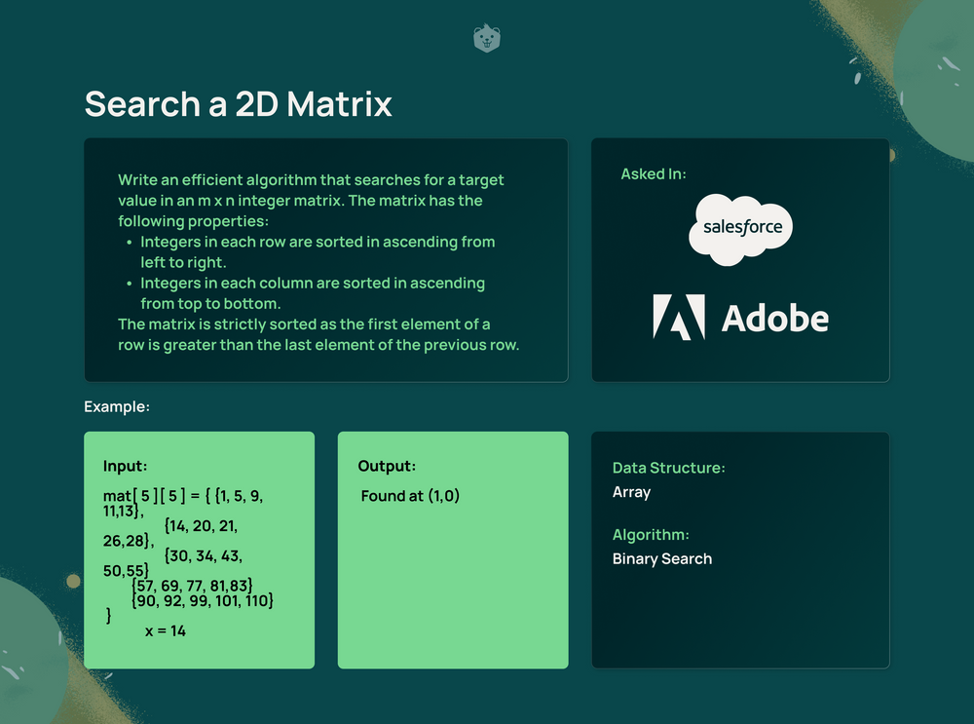This screenshot has width=974, height=724.
Task: Select the 'Search a 2D Matrix' title
Action: [x=238, y=104]
